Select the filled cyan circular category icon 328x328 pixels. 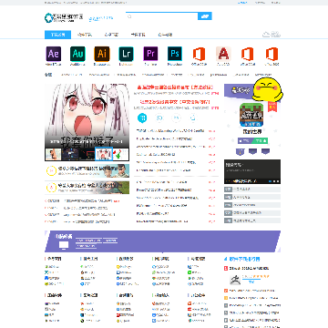point(142,118)
